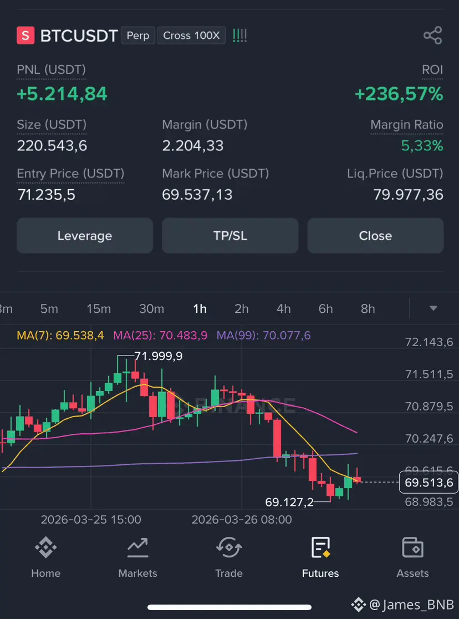Tap the MA(7) indicator label
Screen dimensions: 459x619
click(60, 336)
